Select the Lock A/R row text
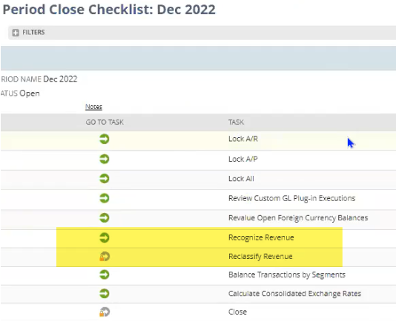This screenshot has width=396, height=322. click(x=243, y=139)
